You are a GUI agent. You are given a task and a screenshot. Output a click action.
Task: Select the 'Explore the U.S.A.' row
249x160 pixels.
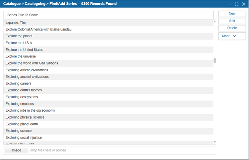pos(108,43)
